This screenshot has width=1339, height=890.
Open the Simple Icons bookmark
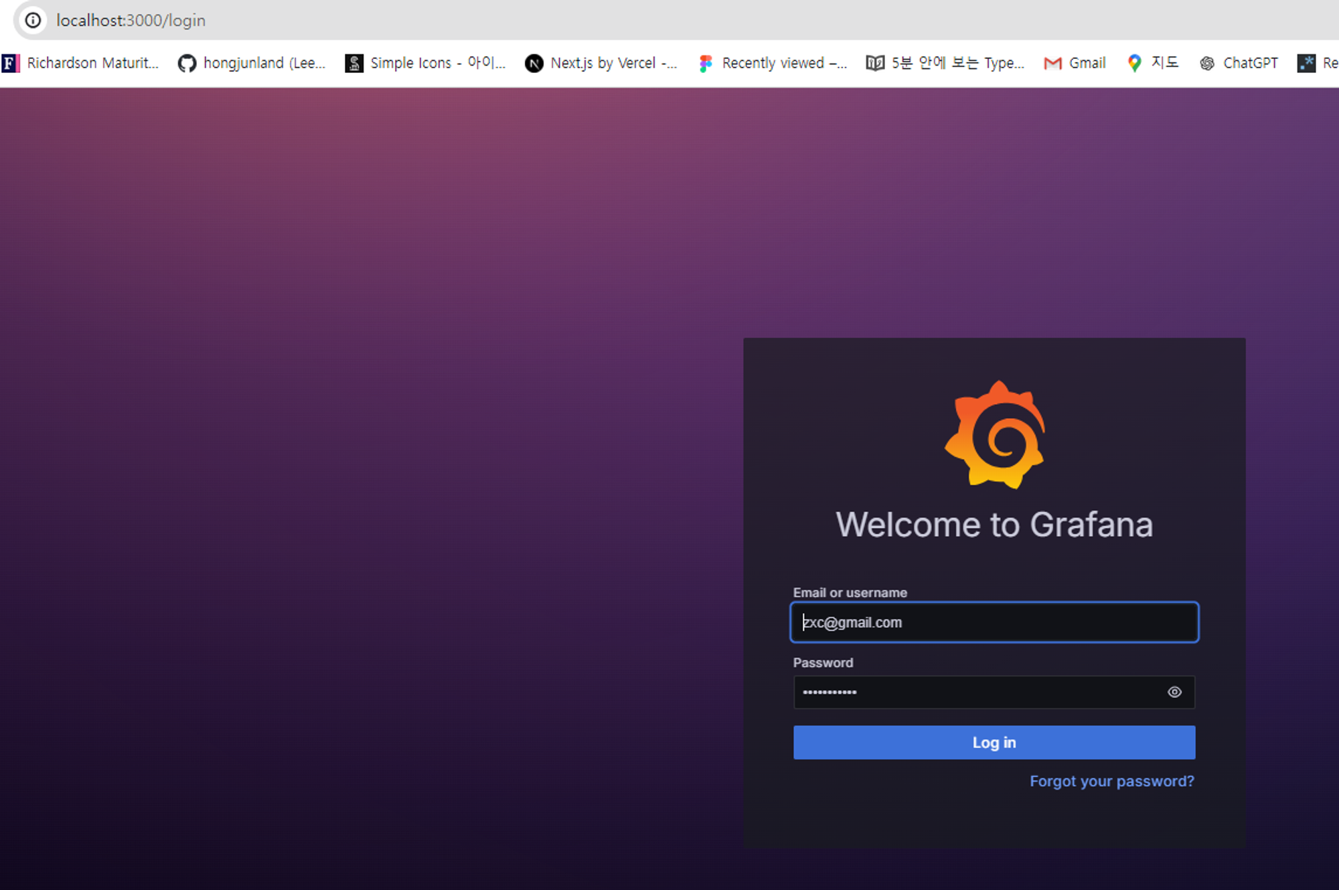coord(424,63)
